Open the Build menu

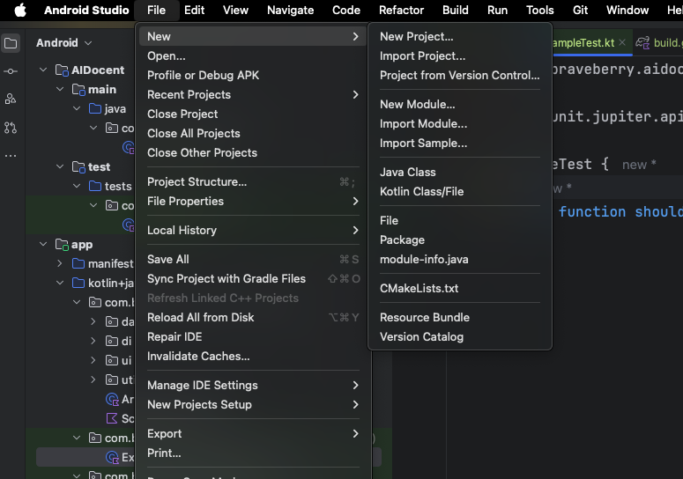click(456, 10)
